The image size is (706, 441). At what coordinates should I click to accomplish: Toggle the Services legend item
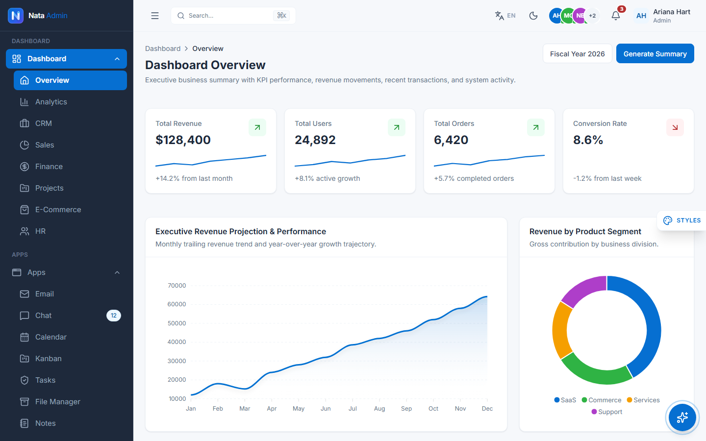point(643,400)
